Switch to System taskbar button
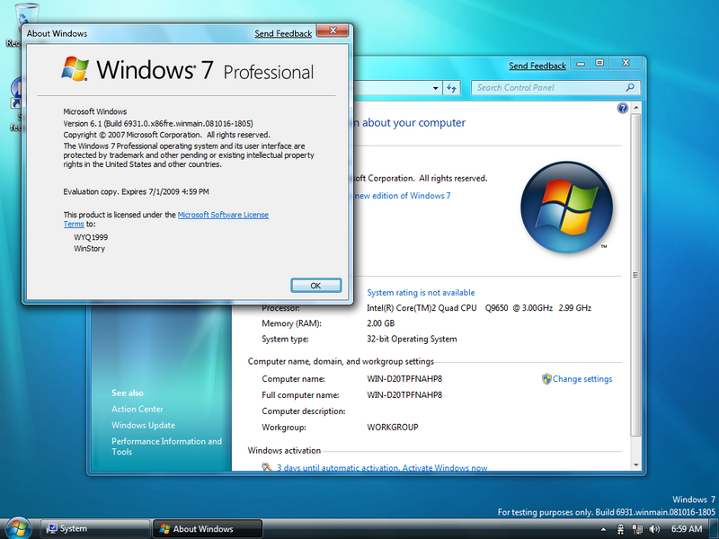 tap(95, 528)
